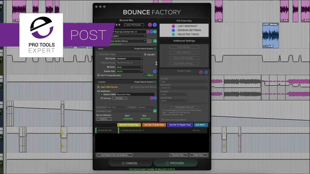Open Export Copy Sample Rate dropdown
Viewport: 310px width, 174px height.
pyautogui.click(x=174, y=101)
